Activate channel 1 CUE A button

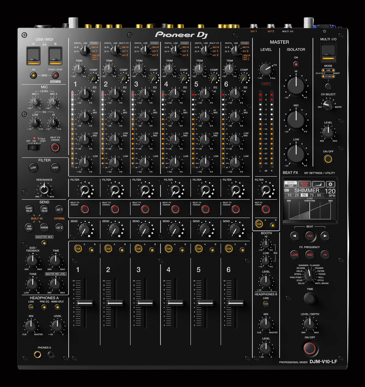pos(78,249)
